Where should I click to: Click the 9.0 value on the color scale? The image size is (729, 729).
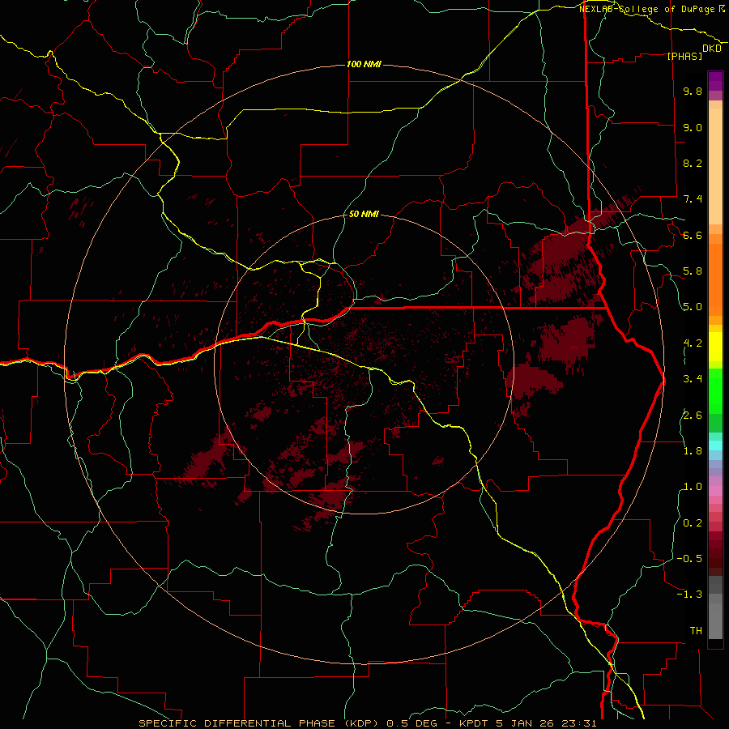coord(693,127)
